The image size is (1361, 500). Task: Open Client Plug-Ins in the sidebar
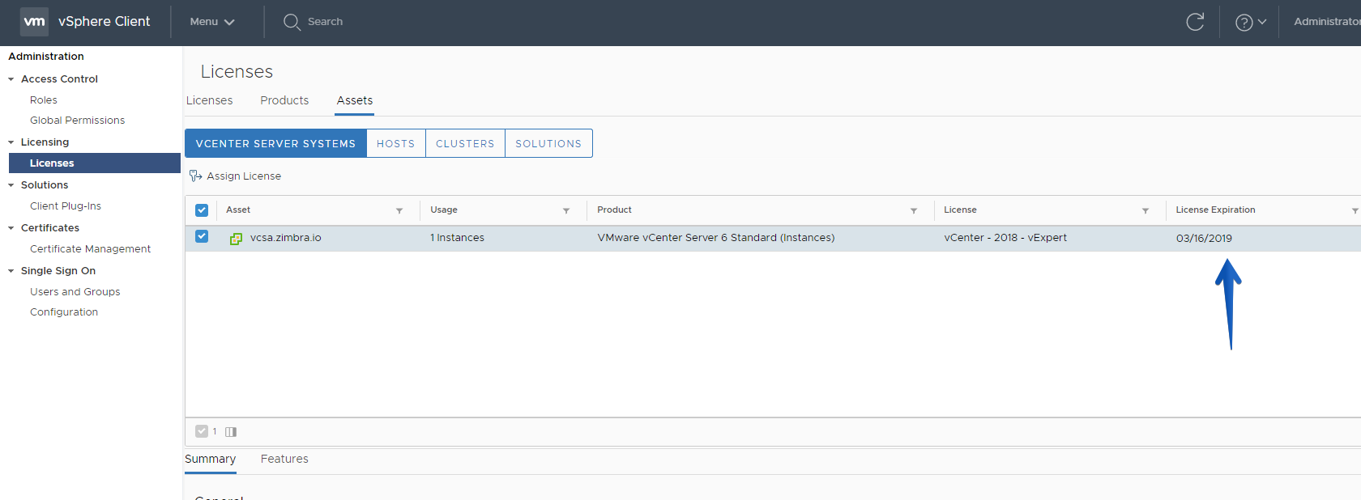(66, 206)
